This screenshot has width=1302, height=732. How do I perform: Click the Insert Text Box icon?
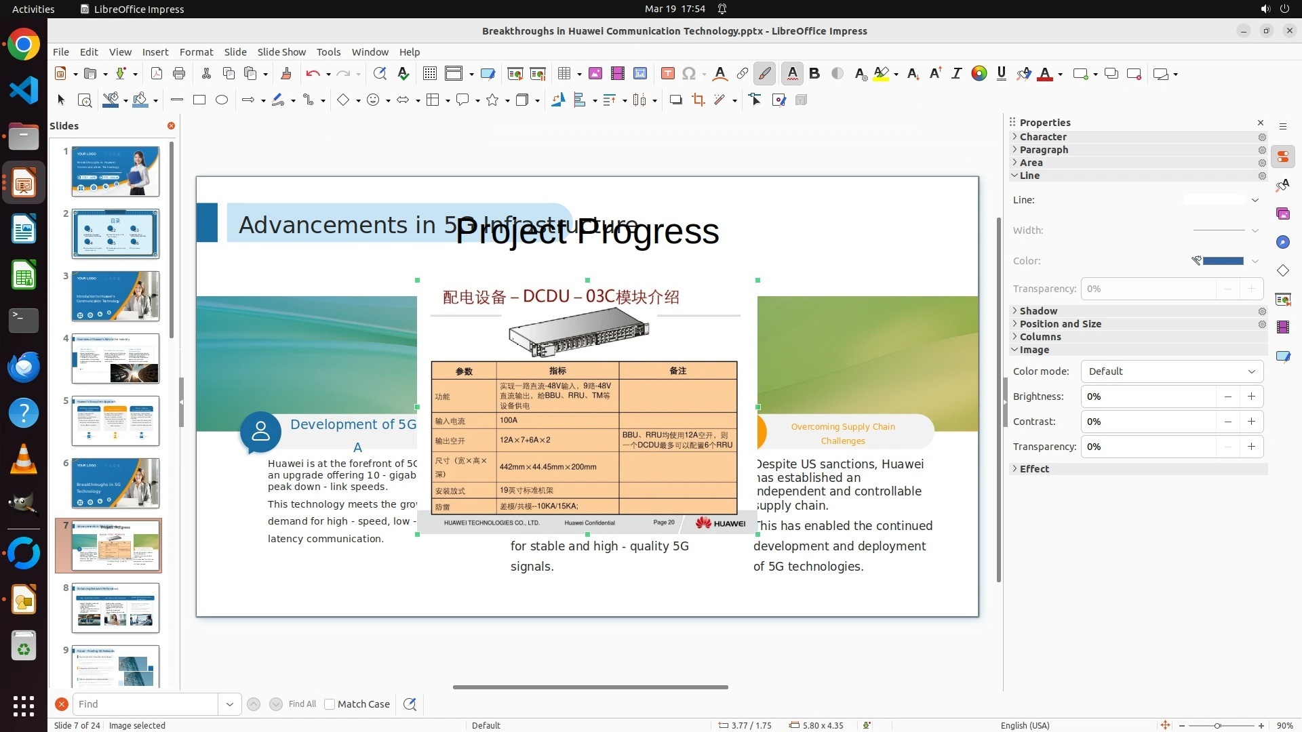[667, 74]
